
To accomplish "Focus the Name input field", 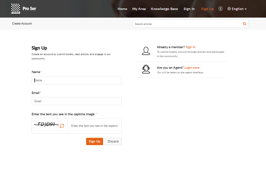I will point(76,80).
